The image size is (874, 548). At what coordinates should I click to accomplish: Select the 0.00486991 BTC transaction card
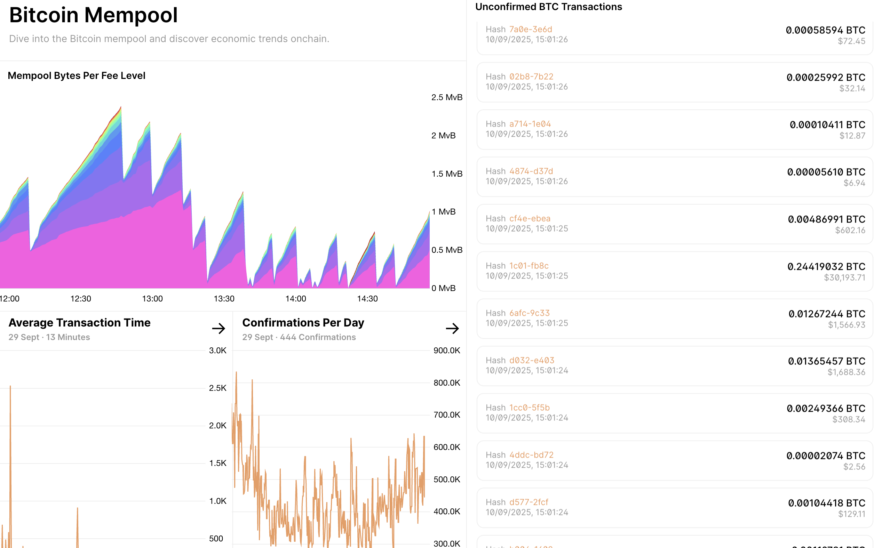click(675, 224)
